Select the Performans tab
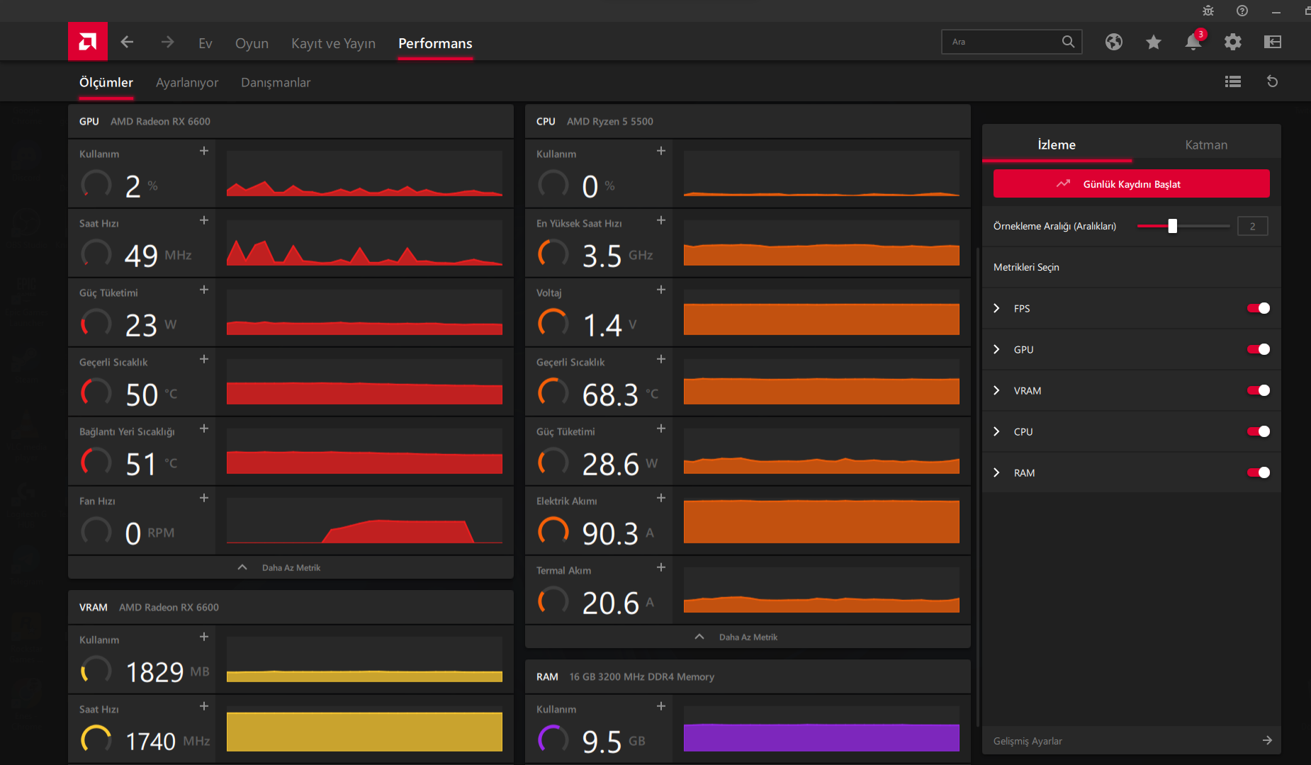This screenshot has width=1311, height=765. tap(435, 43)
